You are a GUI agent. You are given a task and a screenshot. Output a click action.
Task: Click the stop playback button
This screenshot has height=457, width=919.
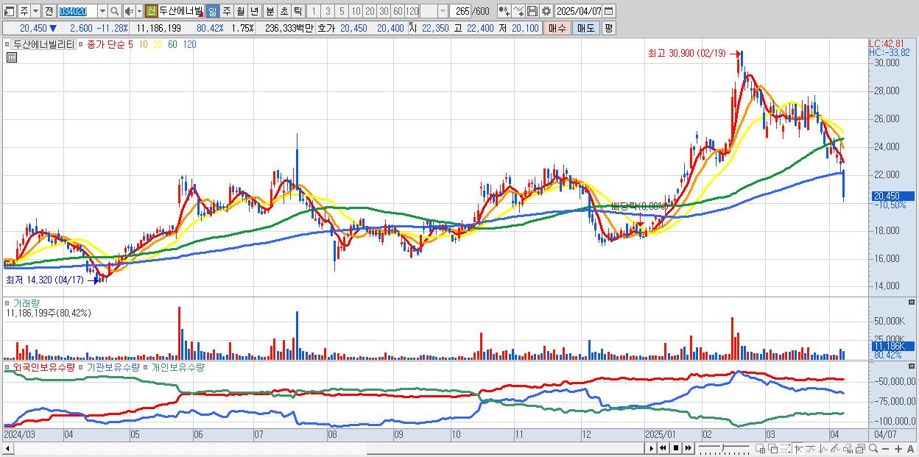point(676,449)
